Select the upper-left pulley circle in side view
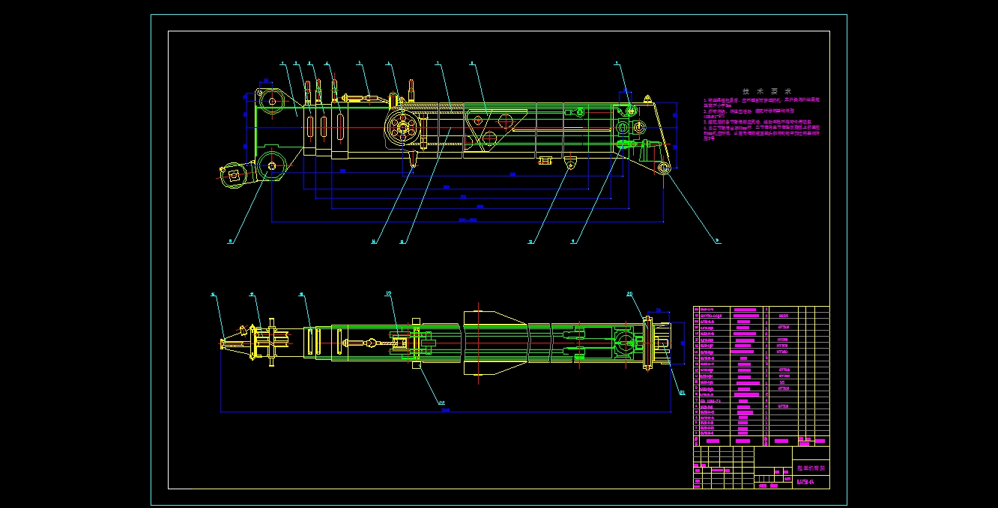Screen dimensions: 998x508 pos(270,102)
